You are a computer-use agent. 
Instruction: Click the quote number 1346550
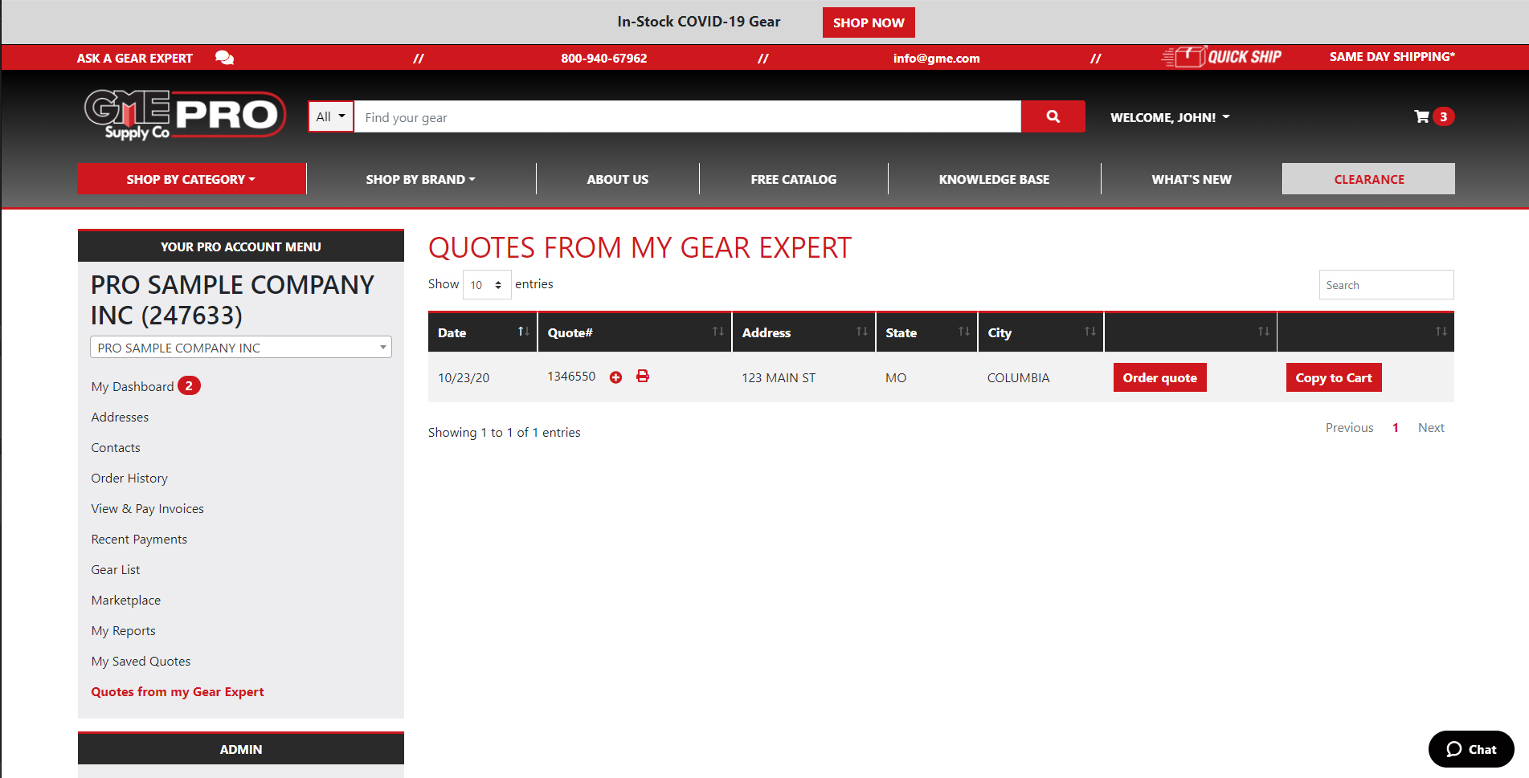pos(571,377)
